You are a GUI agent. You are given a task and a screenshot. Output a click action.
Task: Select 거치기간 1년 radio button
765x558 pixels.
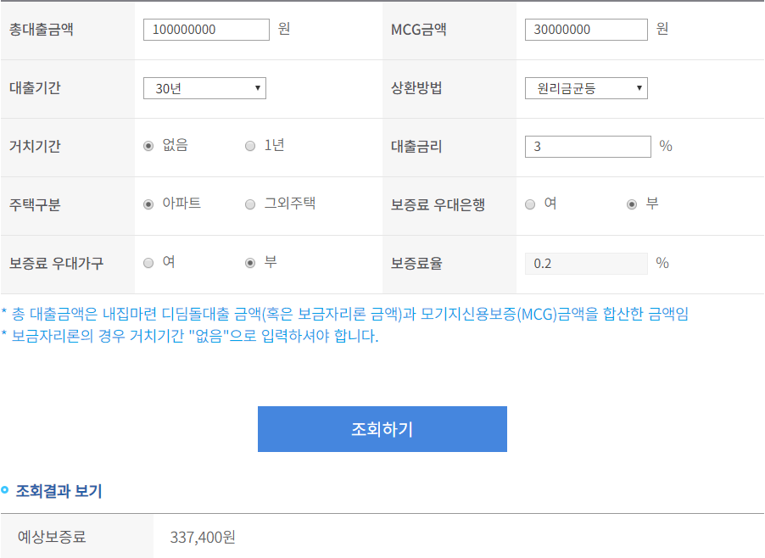click(x=250, y=146)
